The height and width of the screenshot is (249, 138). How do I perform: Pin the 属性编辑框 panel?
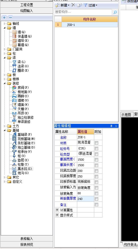click(x=111, y=126)
